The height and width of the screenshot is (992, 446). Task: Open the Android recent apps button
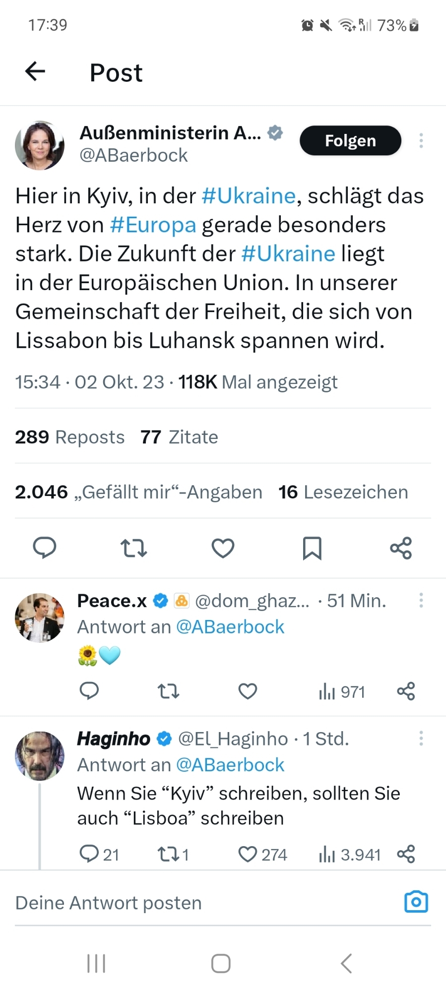tap(96, 963)
